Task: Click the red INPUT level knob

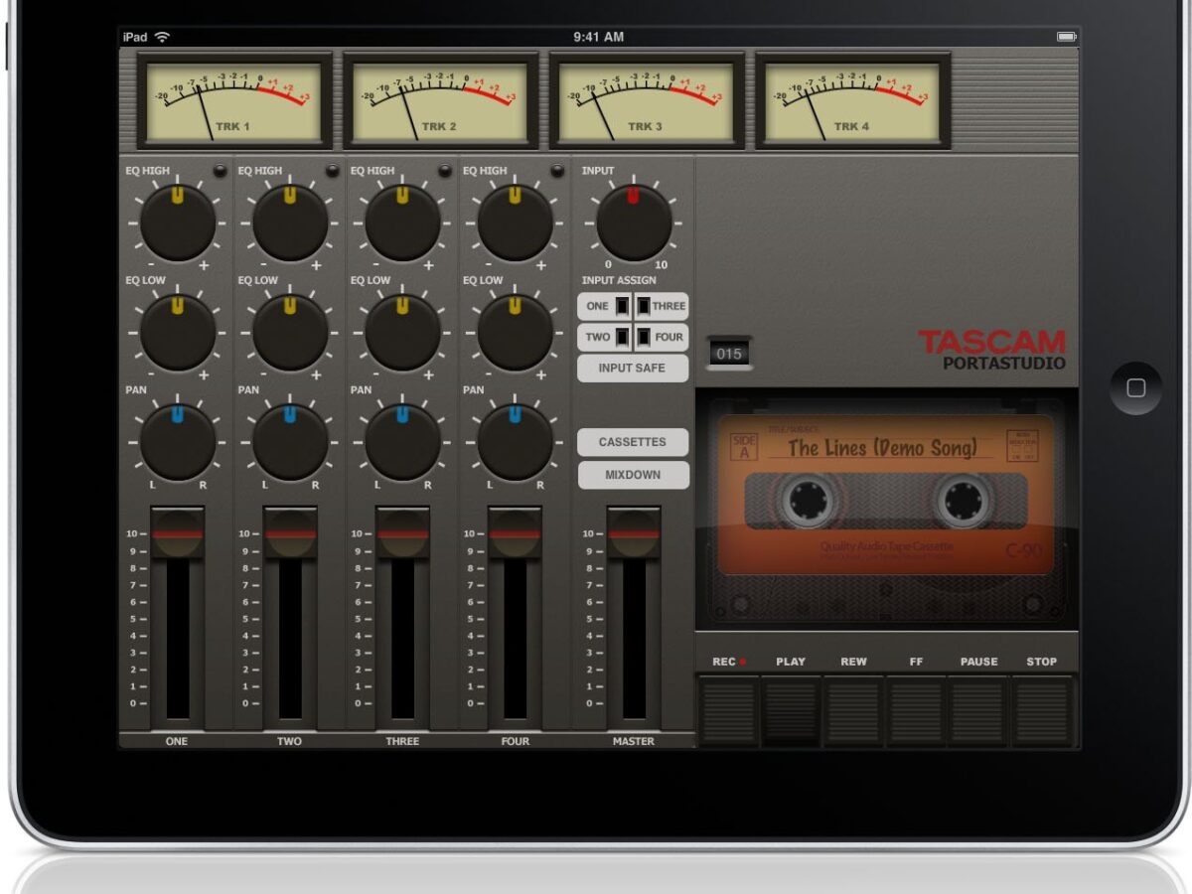Action: (x=634, y=223)
